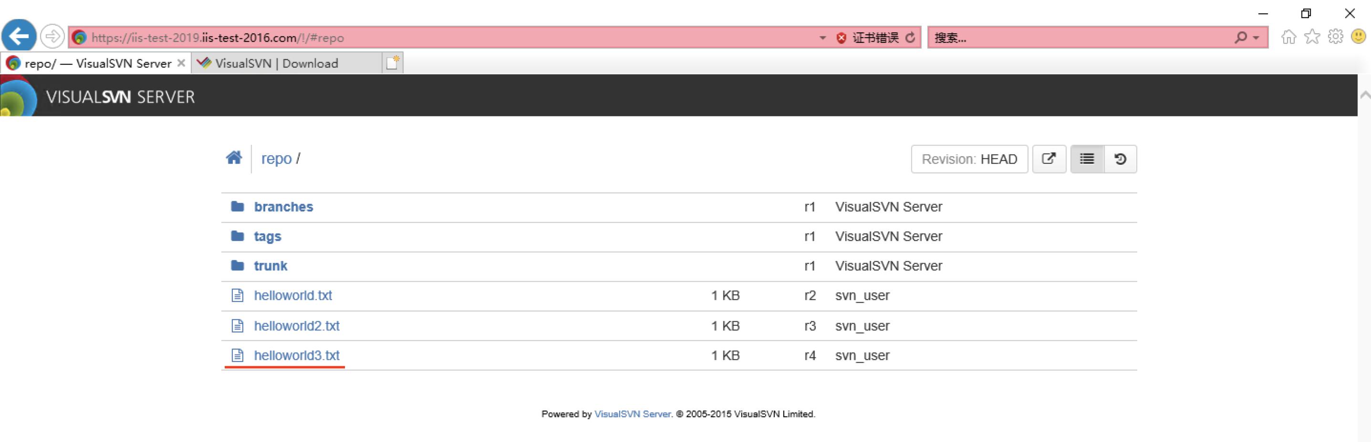The image size is (1371, 442).
Task: Click revision r1 in the trunk row
Action: (x=810, y=266)
